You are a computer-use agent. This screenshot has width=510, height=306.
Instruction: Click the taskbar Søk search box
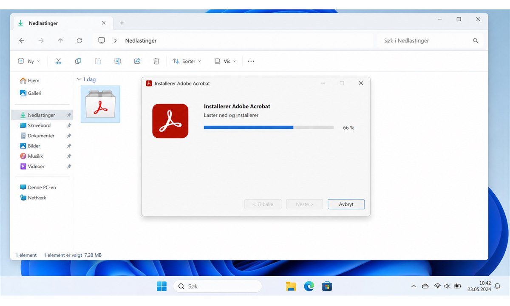(217, 286)
